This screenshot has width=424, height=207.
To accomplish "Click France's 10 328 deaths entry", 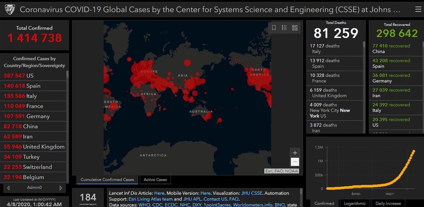I will (335, 78).
